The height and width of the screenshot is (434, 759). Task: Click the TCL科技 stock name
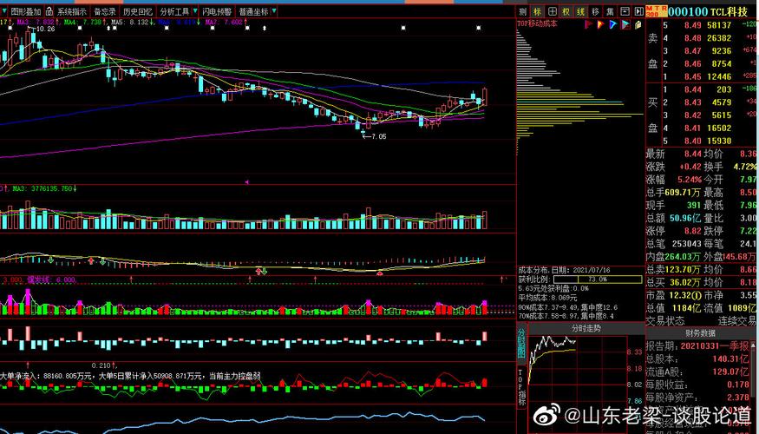(x=729, y=11)
